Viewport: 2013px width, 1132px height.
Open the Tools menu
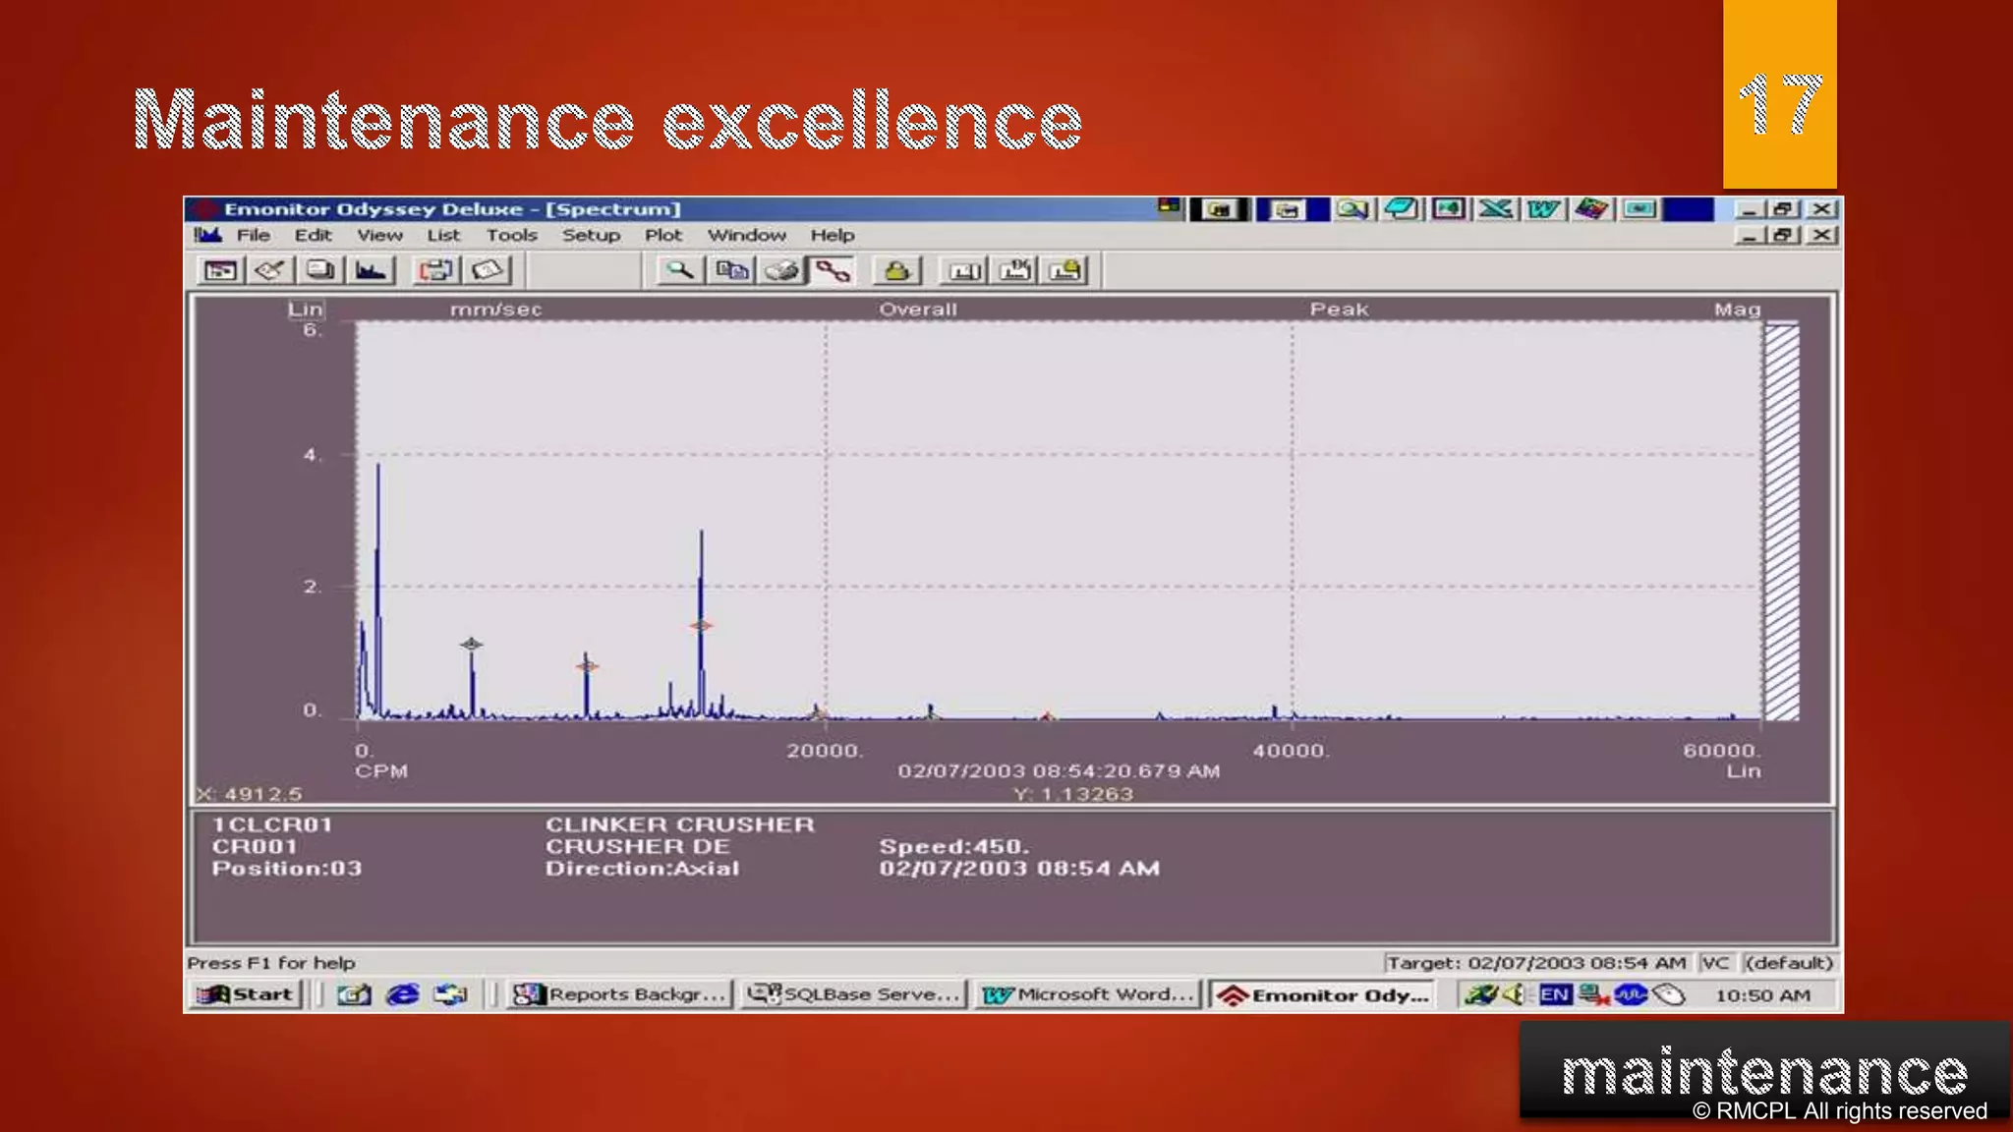click(x=511, y=235)
